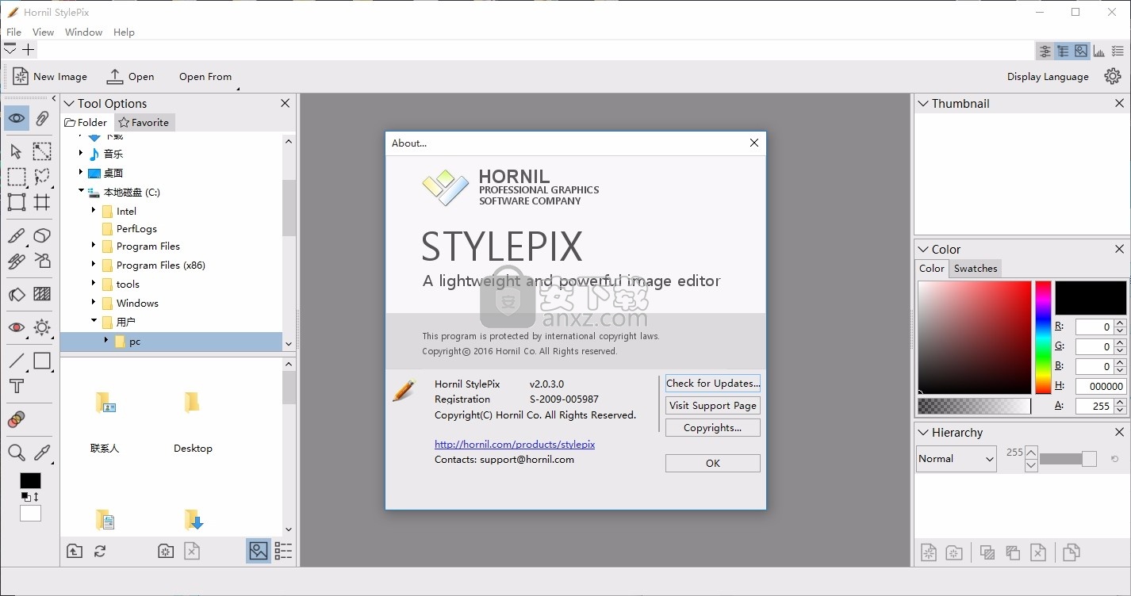Choose the crop grid tool

click(x=42, y=202)
